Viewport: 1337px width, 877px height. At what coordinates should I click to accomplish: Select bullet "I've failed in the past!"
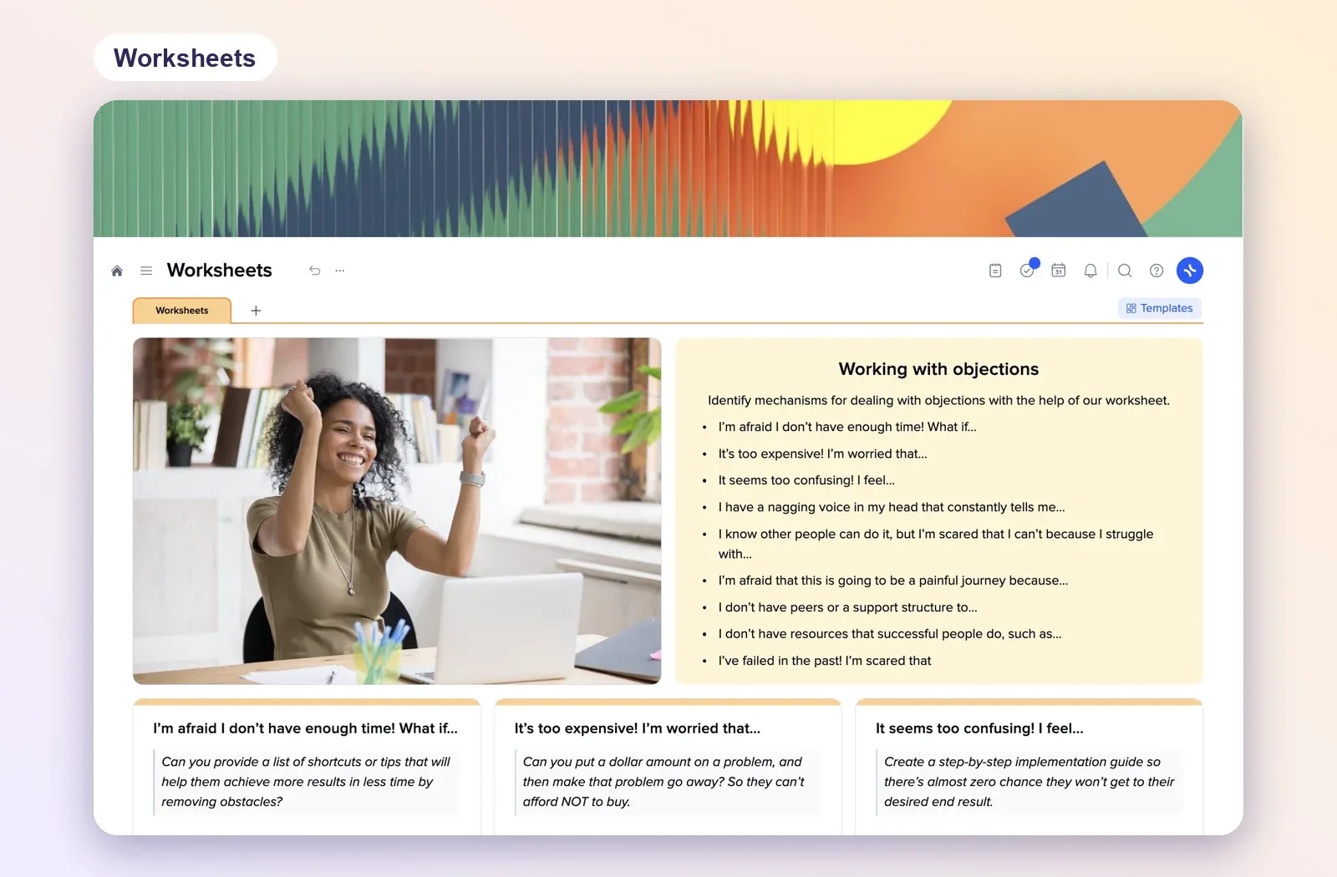(x=825, y=661)
